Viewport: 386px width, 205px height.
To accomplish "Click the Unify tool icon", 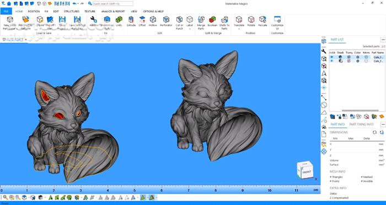I will click(119, 19).
